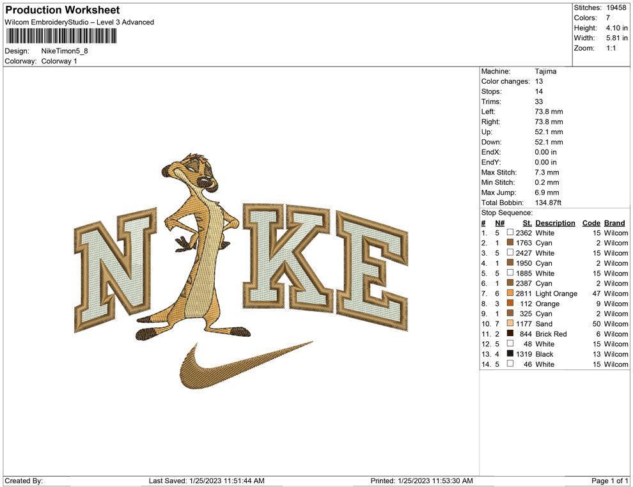Click the EndX value 0.00 in
The width and height of the screenshot is (633, 487).
(x=545, y=152)
